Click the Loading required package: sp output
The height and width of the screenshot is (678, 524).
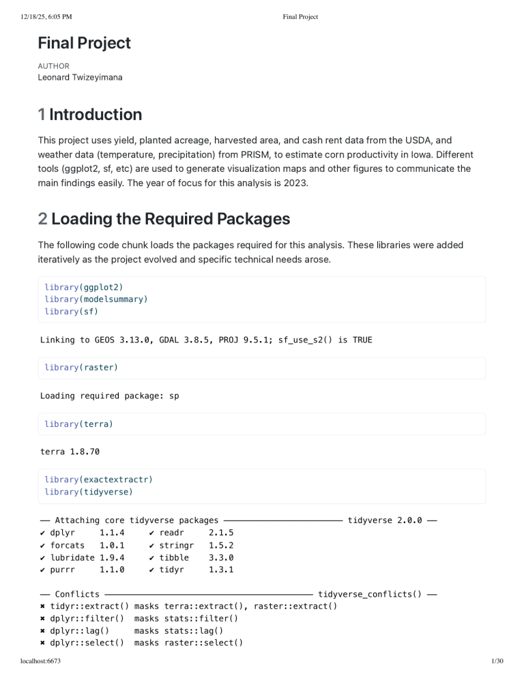(x=109, y=396)
